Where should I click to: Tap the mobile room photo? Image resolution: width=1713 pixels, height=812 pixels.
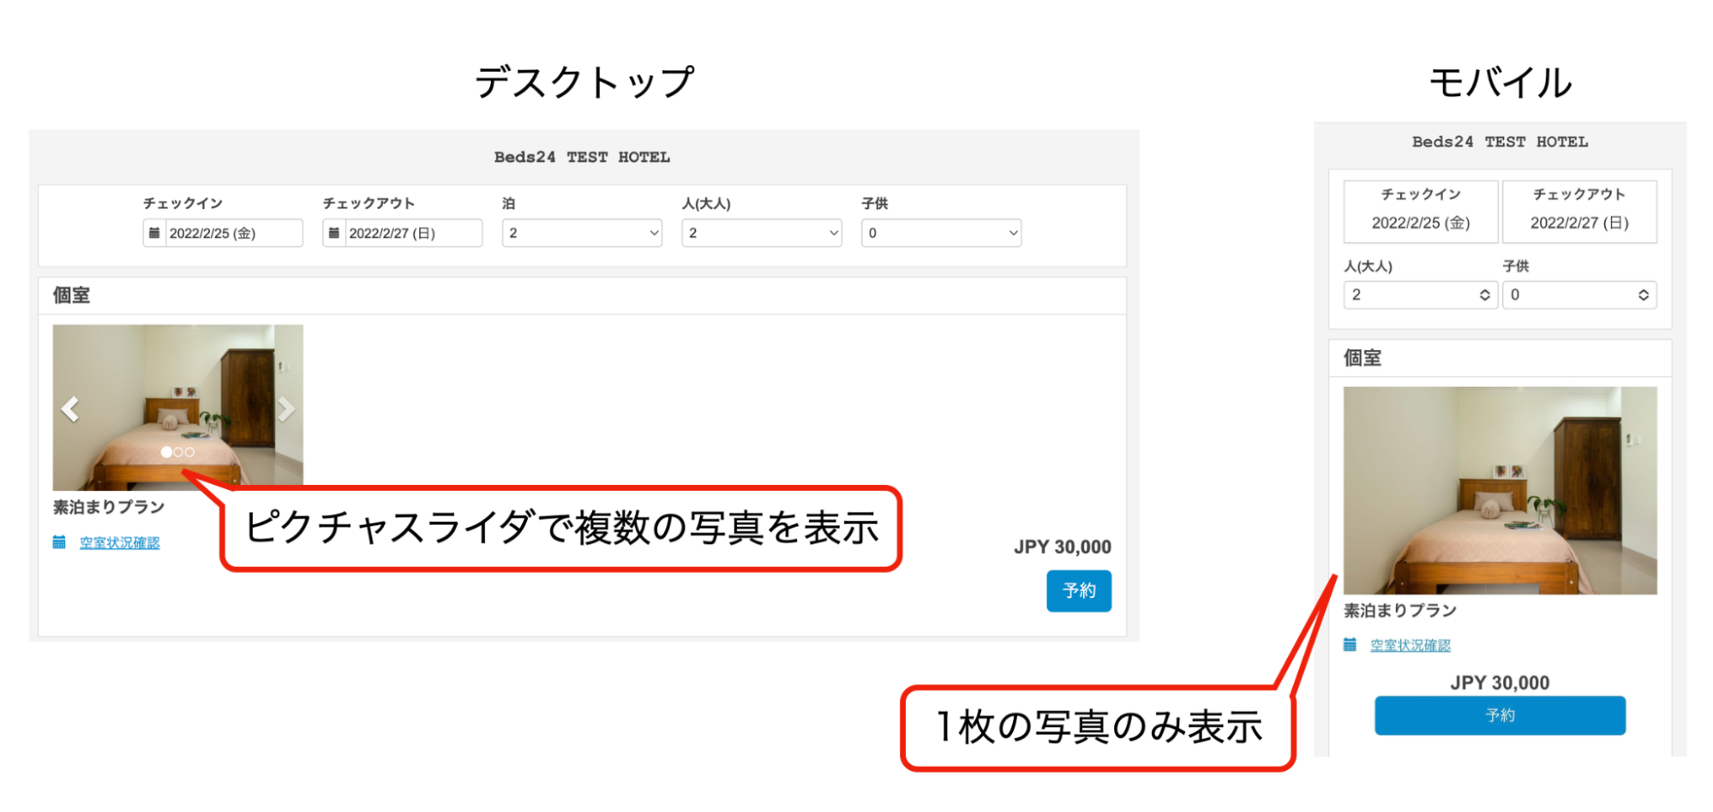(x=1500, y=490)
